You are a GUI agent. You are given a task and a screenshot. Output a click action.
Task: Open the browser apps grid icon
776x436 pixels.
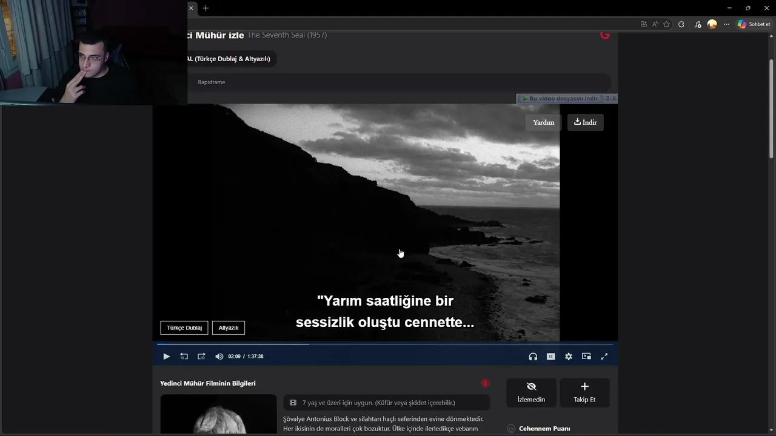[x=644, y=24]
